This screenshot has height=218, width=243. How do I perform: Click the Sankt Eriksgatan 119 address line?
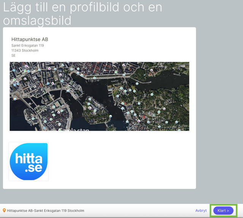pyautogui.click(x=28, y=45)
